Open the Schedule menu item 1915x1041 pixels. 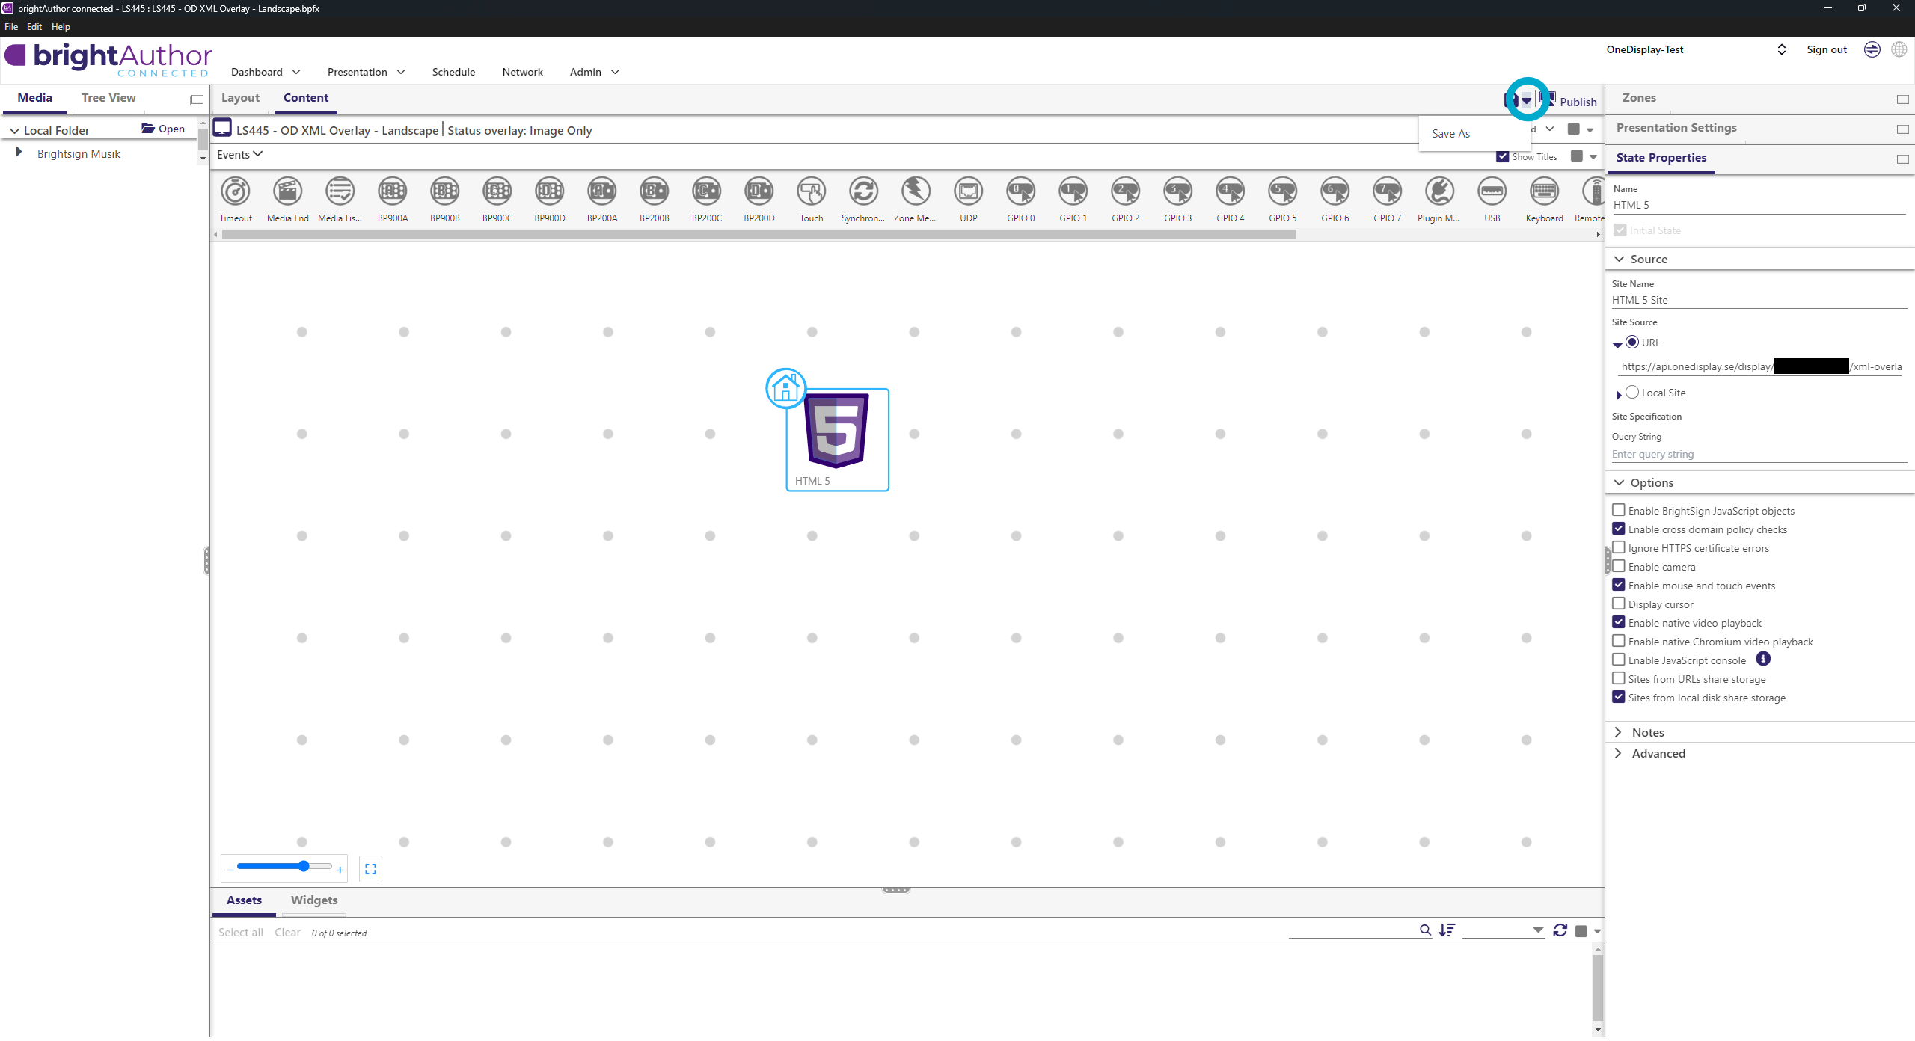pyautogui.click(x=453, y=72)
